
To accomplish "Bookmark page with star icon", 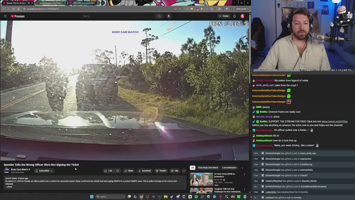I will pos(180,9).
